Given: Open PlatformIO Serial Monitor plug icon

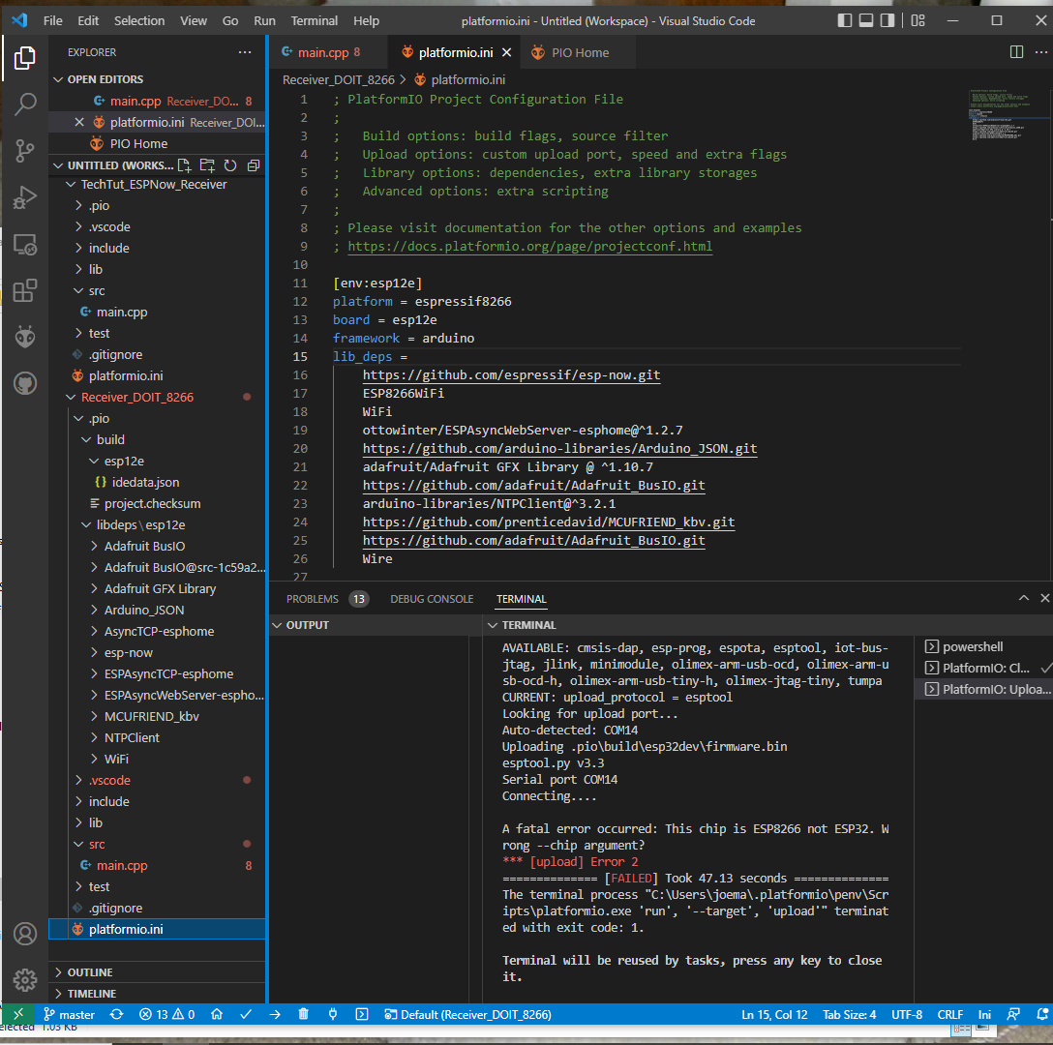Looking at the screenshot, I should pyautogui.click(x=332, y=1014).
